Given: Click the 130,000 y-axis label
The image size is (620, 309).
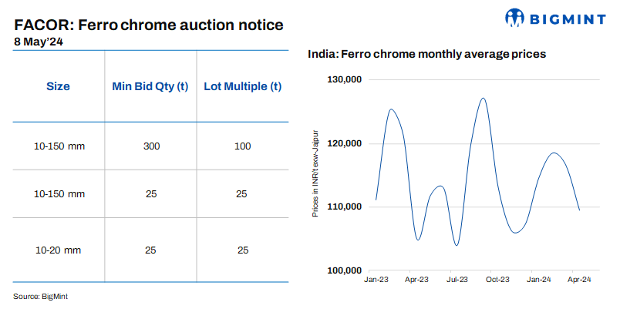Looking at the screenshot, I should 344,80.
